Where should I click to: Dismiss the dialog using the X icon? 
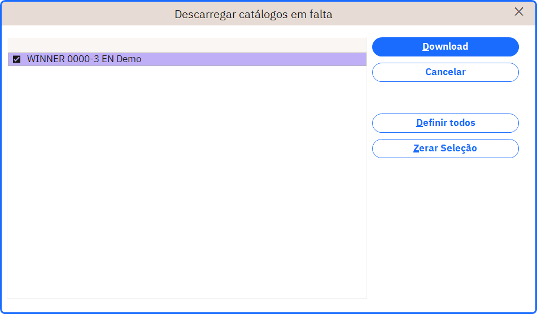[x=518, y=12]
